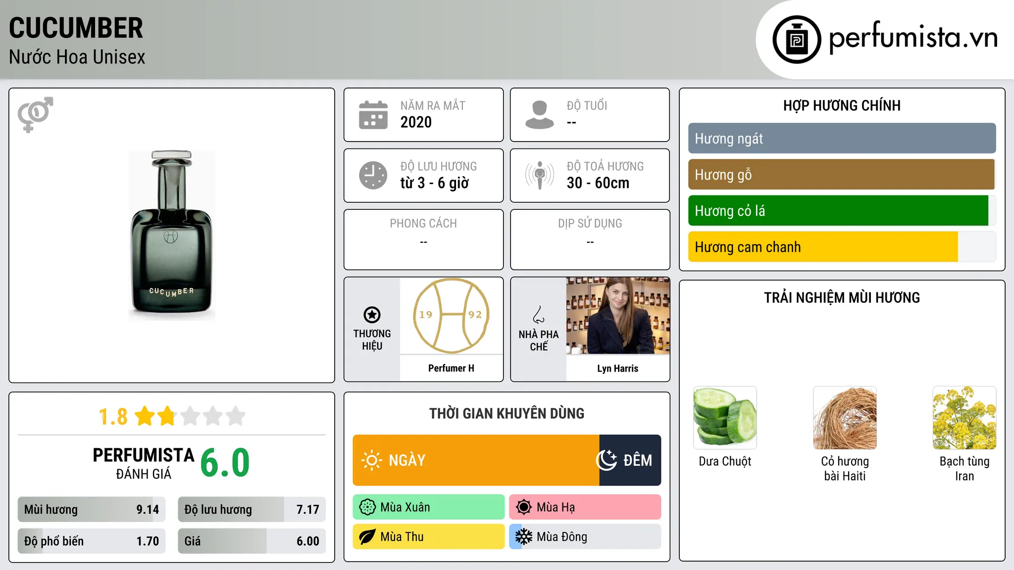Click the Hương gỗ accord bar
Viewport: 1014px width, 570px height.
tap(842, 175)
